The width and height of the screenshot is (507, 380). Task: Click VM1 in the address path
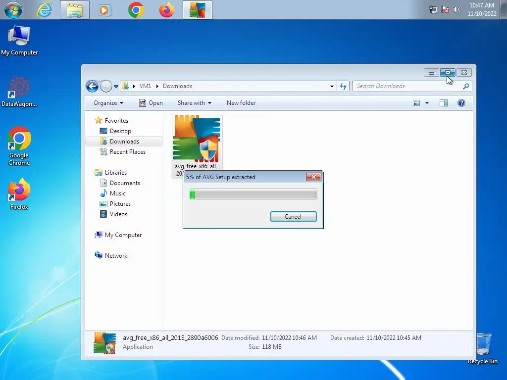coord(145,86)
